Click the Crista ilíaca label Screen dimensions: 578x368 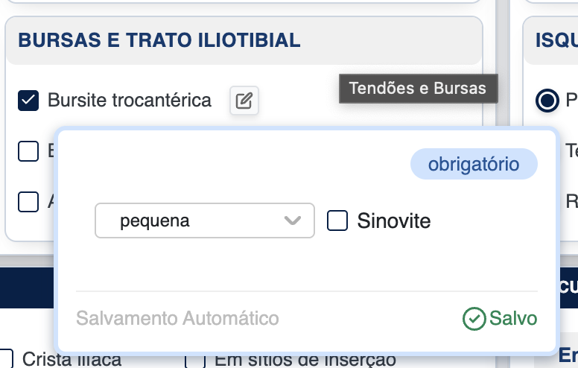point(72,360)
